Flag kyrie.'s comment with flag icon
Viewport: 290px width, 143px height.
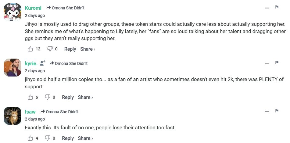tap(277, 63)
